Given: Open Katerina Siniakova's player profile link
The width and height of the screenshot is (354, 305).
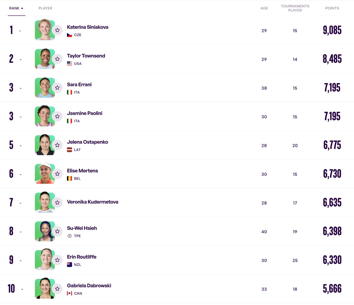Looking at the screenshot, I should 88,27.
